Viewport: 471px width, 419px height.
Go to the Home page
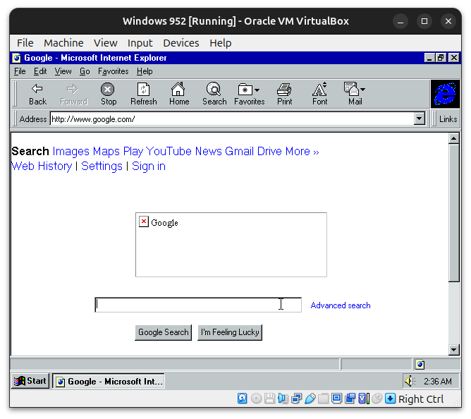[179, 94]
